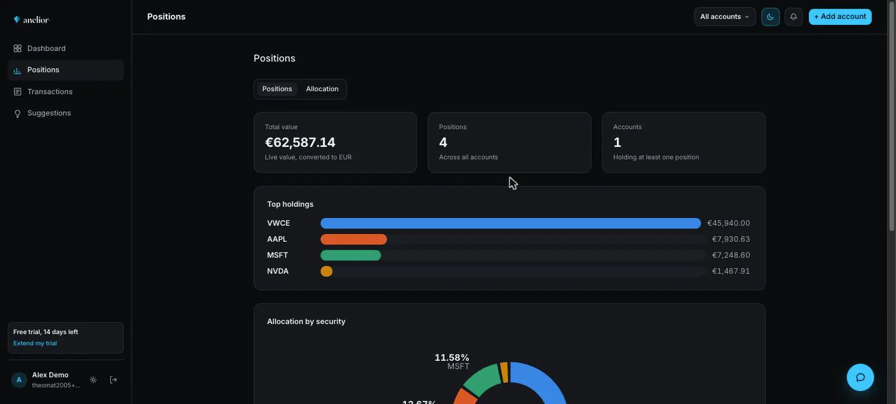Image resolution: width=896 pixels, height=404 pixels.
Task: Click the Free trial, 14 days left text
Action: 46,332
